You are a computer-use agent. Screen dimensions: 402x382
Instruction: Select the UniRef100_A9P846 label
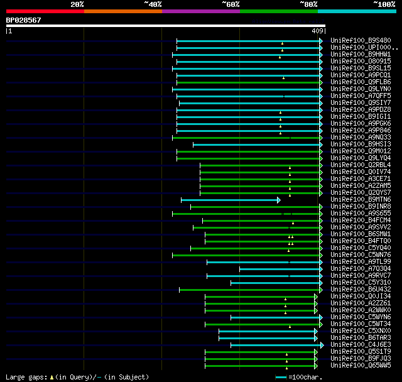(x=361, y=131)
